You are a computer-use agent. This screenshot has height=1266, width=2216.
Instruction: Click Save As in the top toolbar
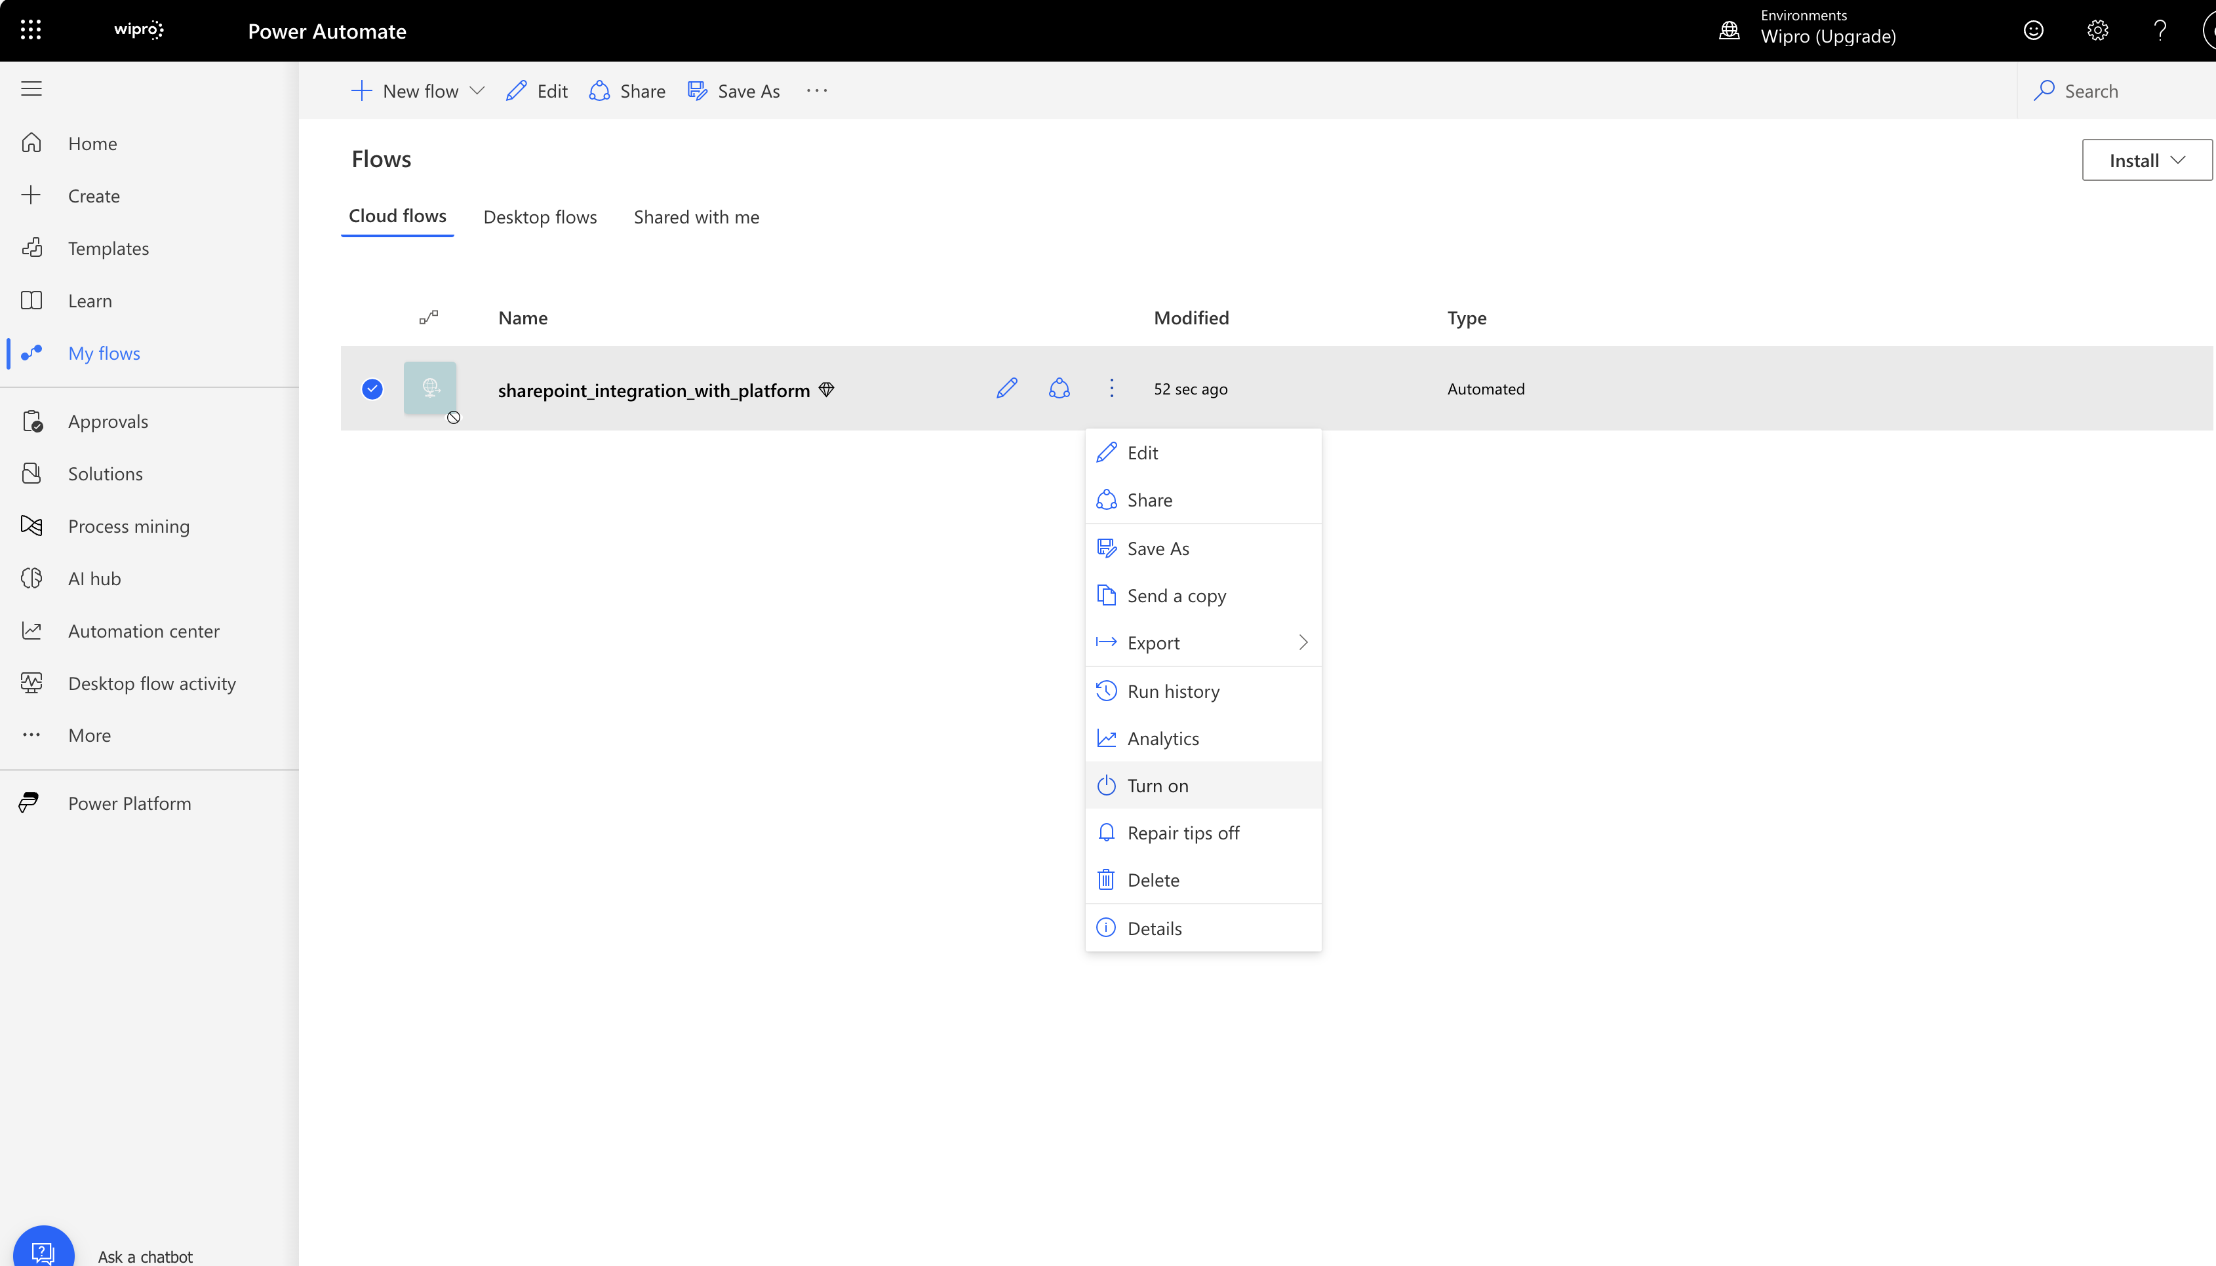733,91
